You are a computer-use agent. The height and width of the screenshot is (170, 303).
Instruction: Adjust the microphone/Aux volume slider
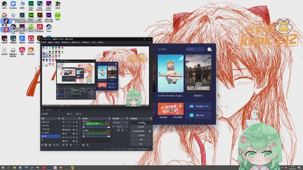[98, 127]
